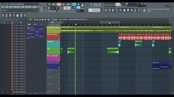Select the Harmor clip on Satisfactory bass track
This screenshot has height=97, width=174.
coord(162,65)
